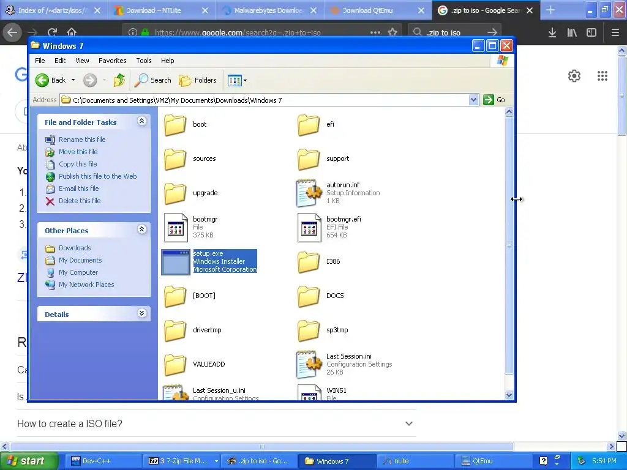The image size is (627, 470).
Task: Open the Edit menu
Action: tap(60, 61)
